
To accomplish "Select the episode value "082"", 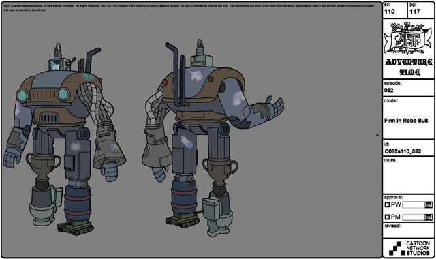I will 389,90.
